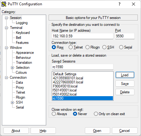Focus the Saved Sessions name field
Image resolution: width=141 pixels, height=136 pixels.
pyautogui.click(x=83, y=67)
